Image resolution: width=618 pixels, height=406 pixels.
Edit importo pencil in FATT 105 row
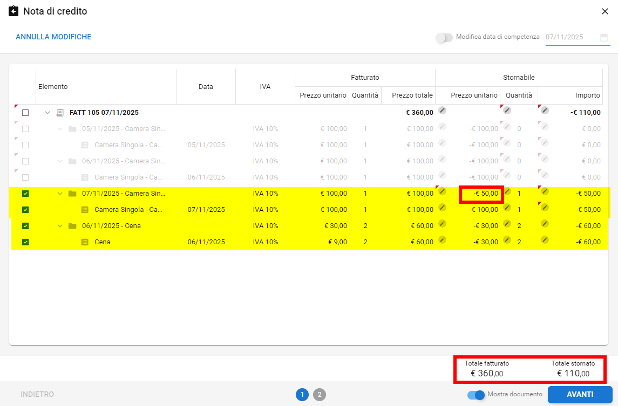pos(545,111)
